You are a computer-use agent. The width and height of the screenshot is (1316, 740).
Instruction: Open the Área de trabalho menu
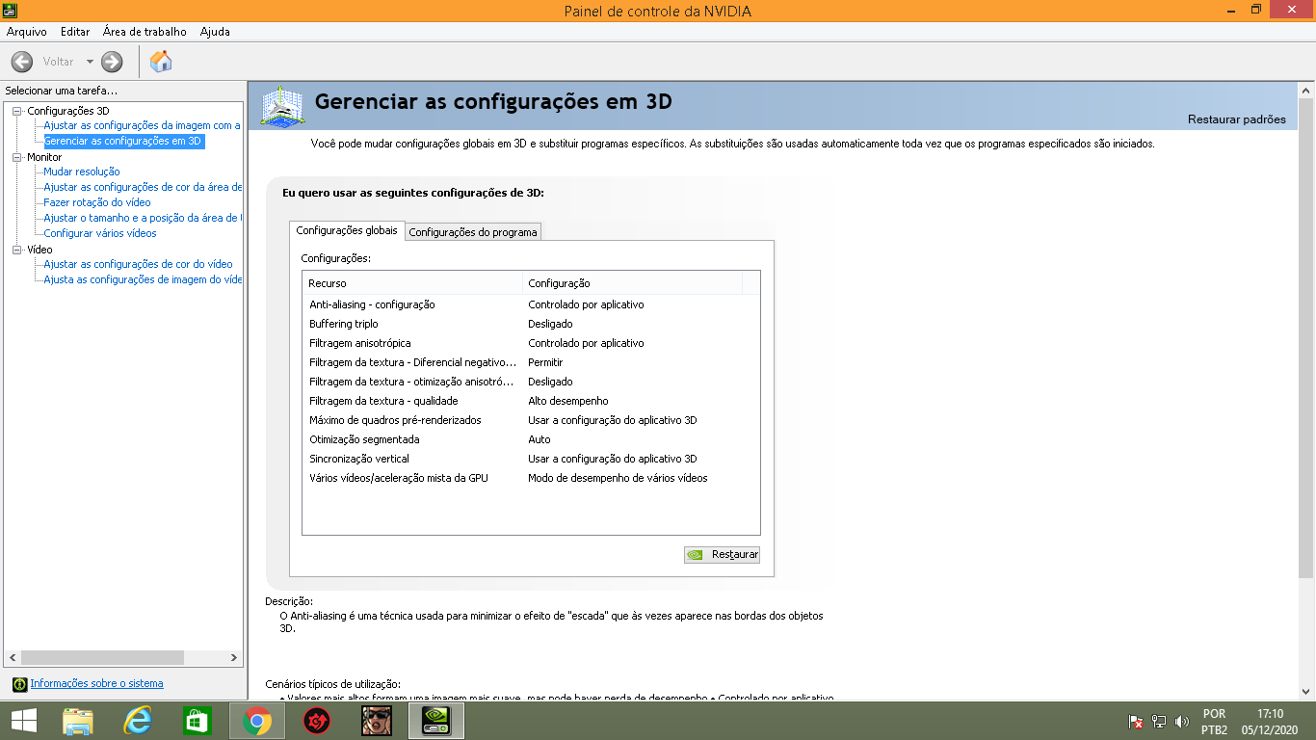(145, 32)
